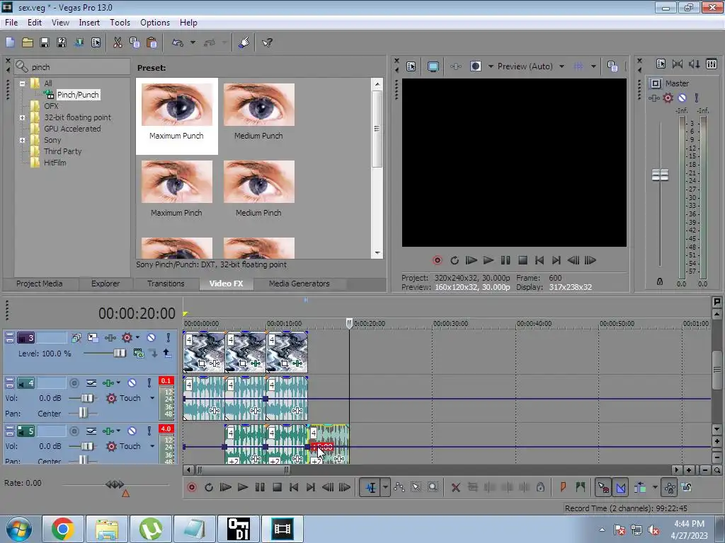Click the Dim Output speaker icon
Image resolution: width=725 pixels, height=543 pixels.
[695, 64]
